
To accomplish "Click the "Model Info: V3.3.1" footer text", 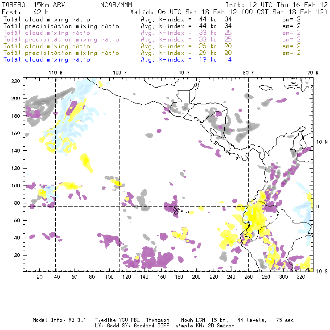I will pos(59,320).
